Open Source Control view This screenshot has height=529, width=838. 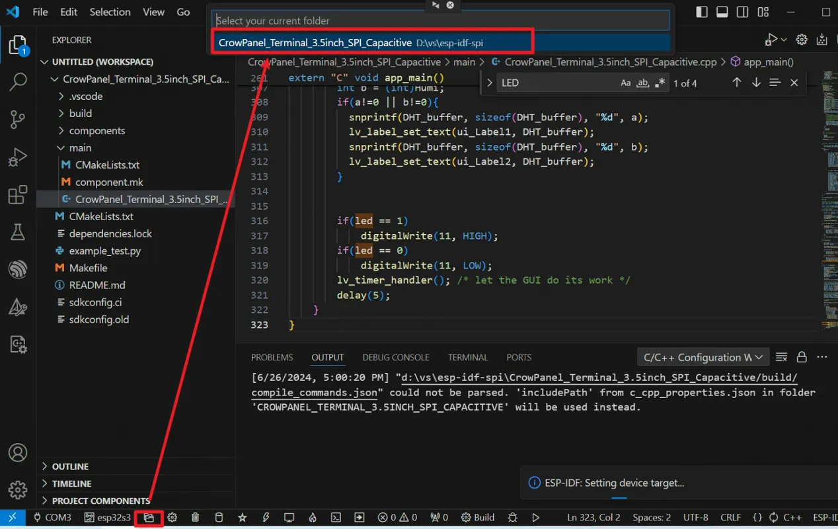tap(18, 120)
